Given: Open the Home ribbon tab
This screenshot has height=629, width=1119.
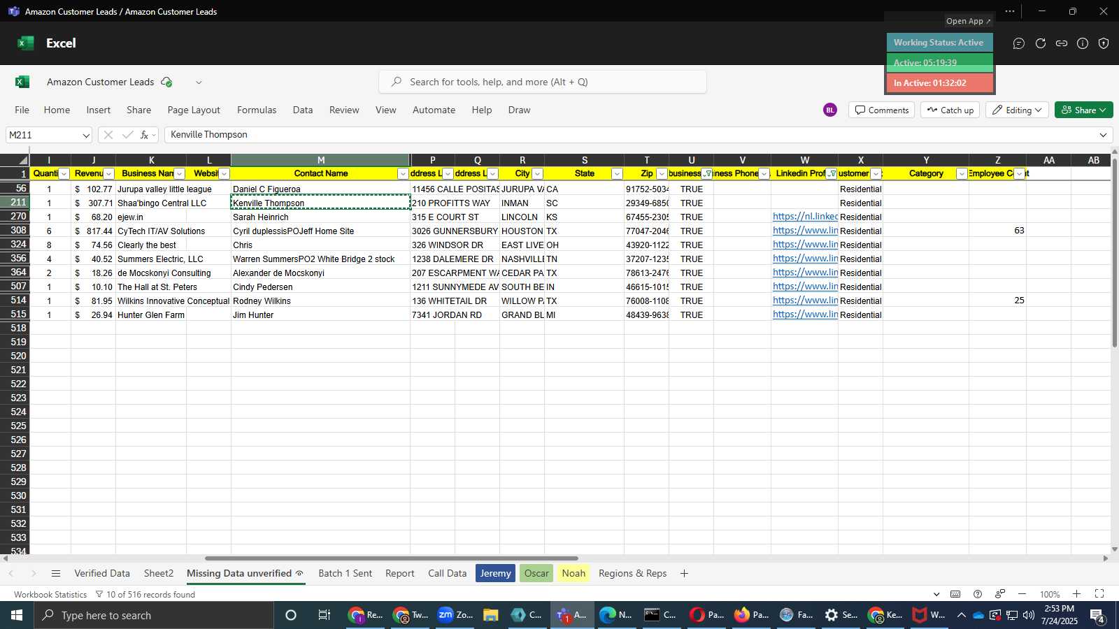Looking at the screenshot, I should coord(57,110).
